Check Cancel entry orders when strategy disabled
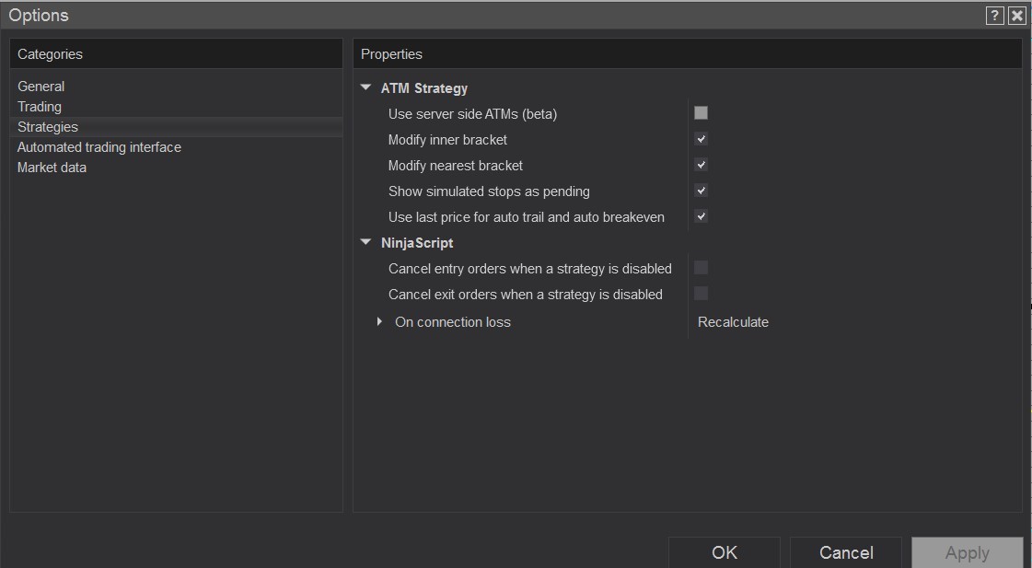This screenshot has height=568, width=1032. [701, 268]
